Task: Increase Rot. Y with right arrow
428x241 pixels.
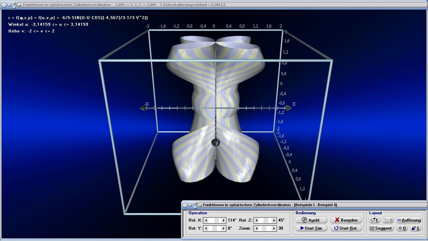Action: click(x=224, y=228)
